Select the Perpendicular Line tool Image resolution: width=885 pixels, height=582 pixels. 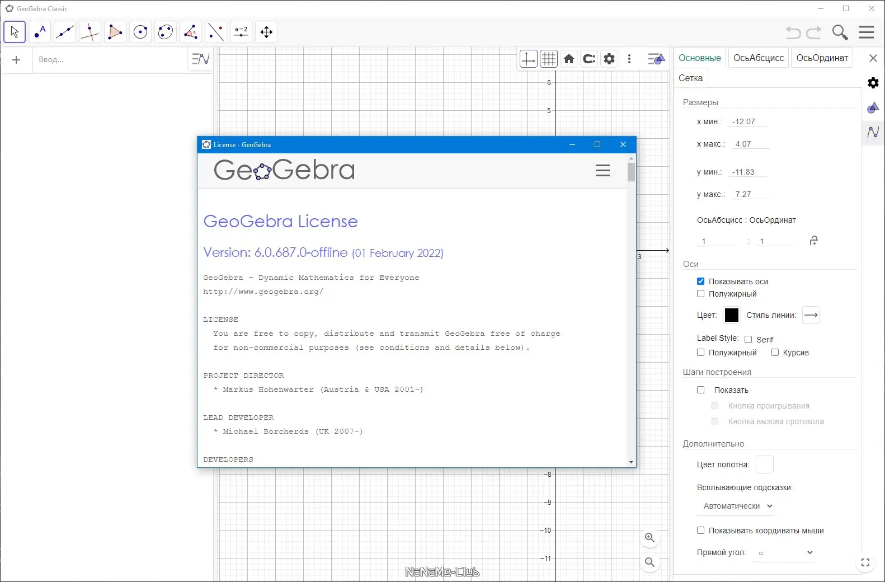(90, 32)
